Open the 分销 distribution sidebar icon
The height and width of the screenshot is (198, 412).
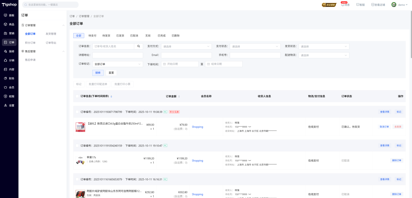pyautogui.click(x=5, y=60)
